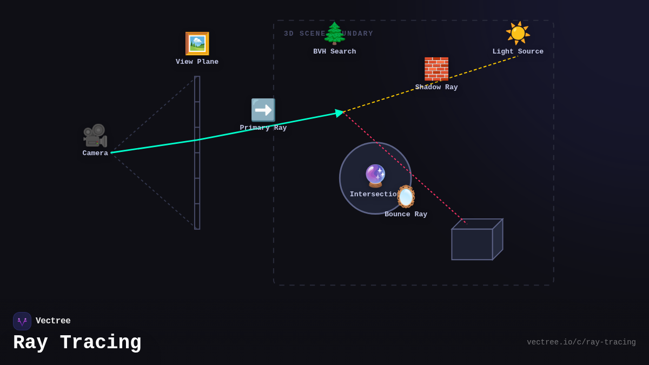Select the Camera icon
The image size is (649, 365).
(95, 136)
